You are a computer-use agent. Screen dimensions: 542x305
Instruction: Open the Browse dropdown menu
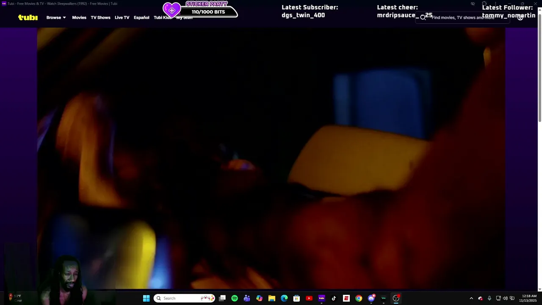pos(56,17)
